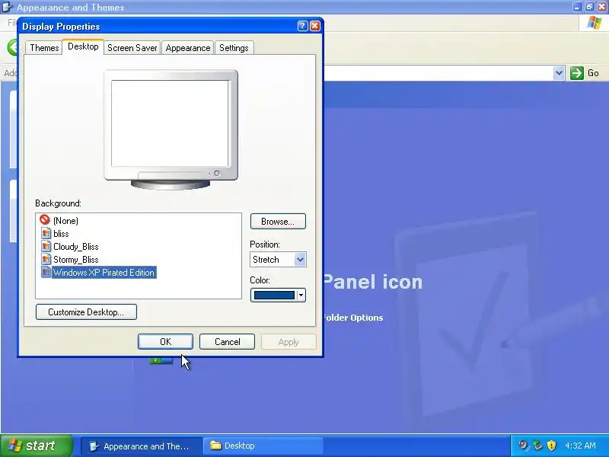
Task: Restore down the Appearance and Themes window
Action: (589, 7)
